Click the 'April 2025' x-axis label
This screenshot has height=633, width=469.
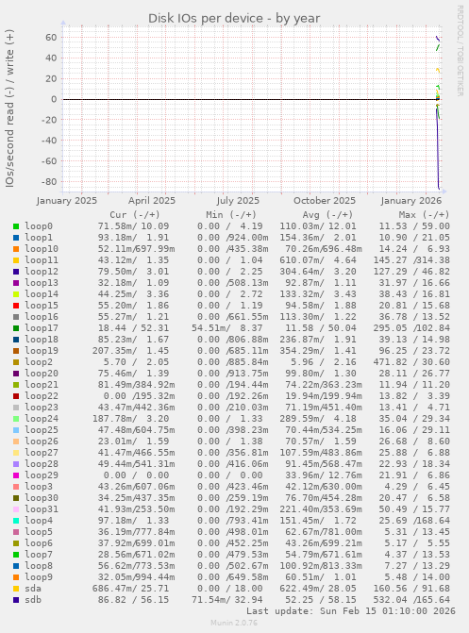(x=152, y=201)
